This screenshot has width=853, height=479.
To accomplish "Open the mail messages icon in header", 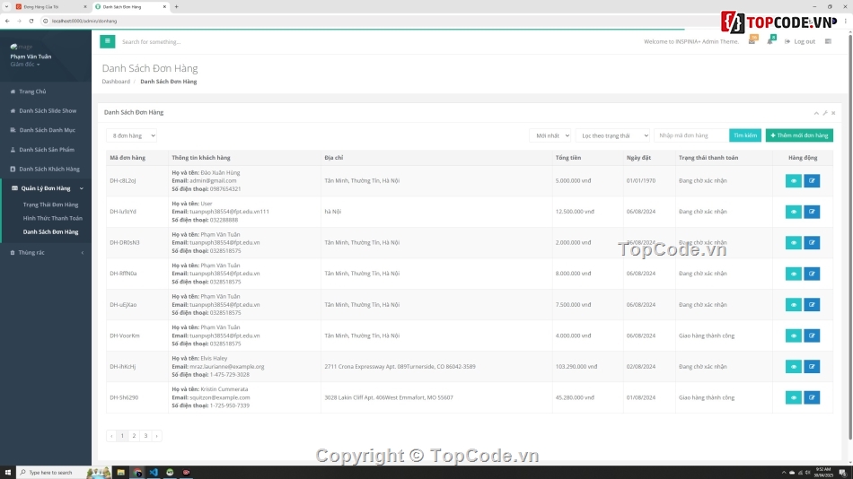I will pyautogui.click(x=752, y=40).
